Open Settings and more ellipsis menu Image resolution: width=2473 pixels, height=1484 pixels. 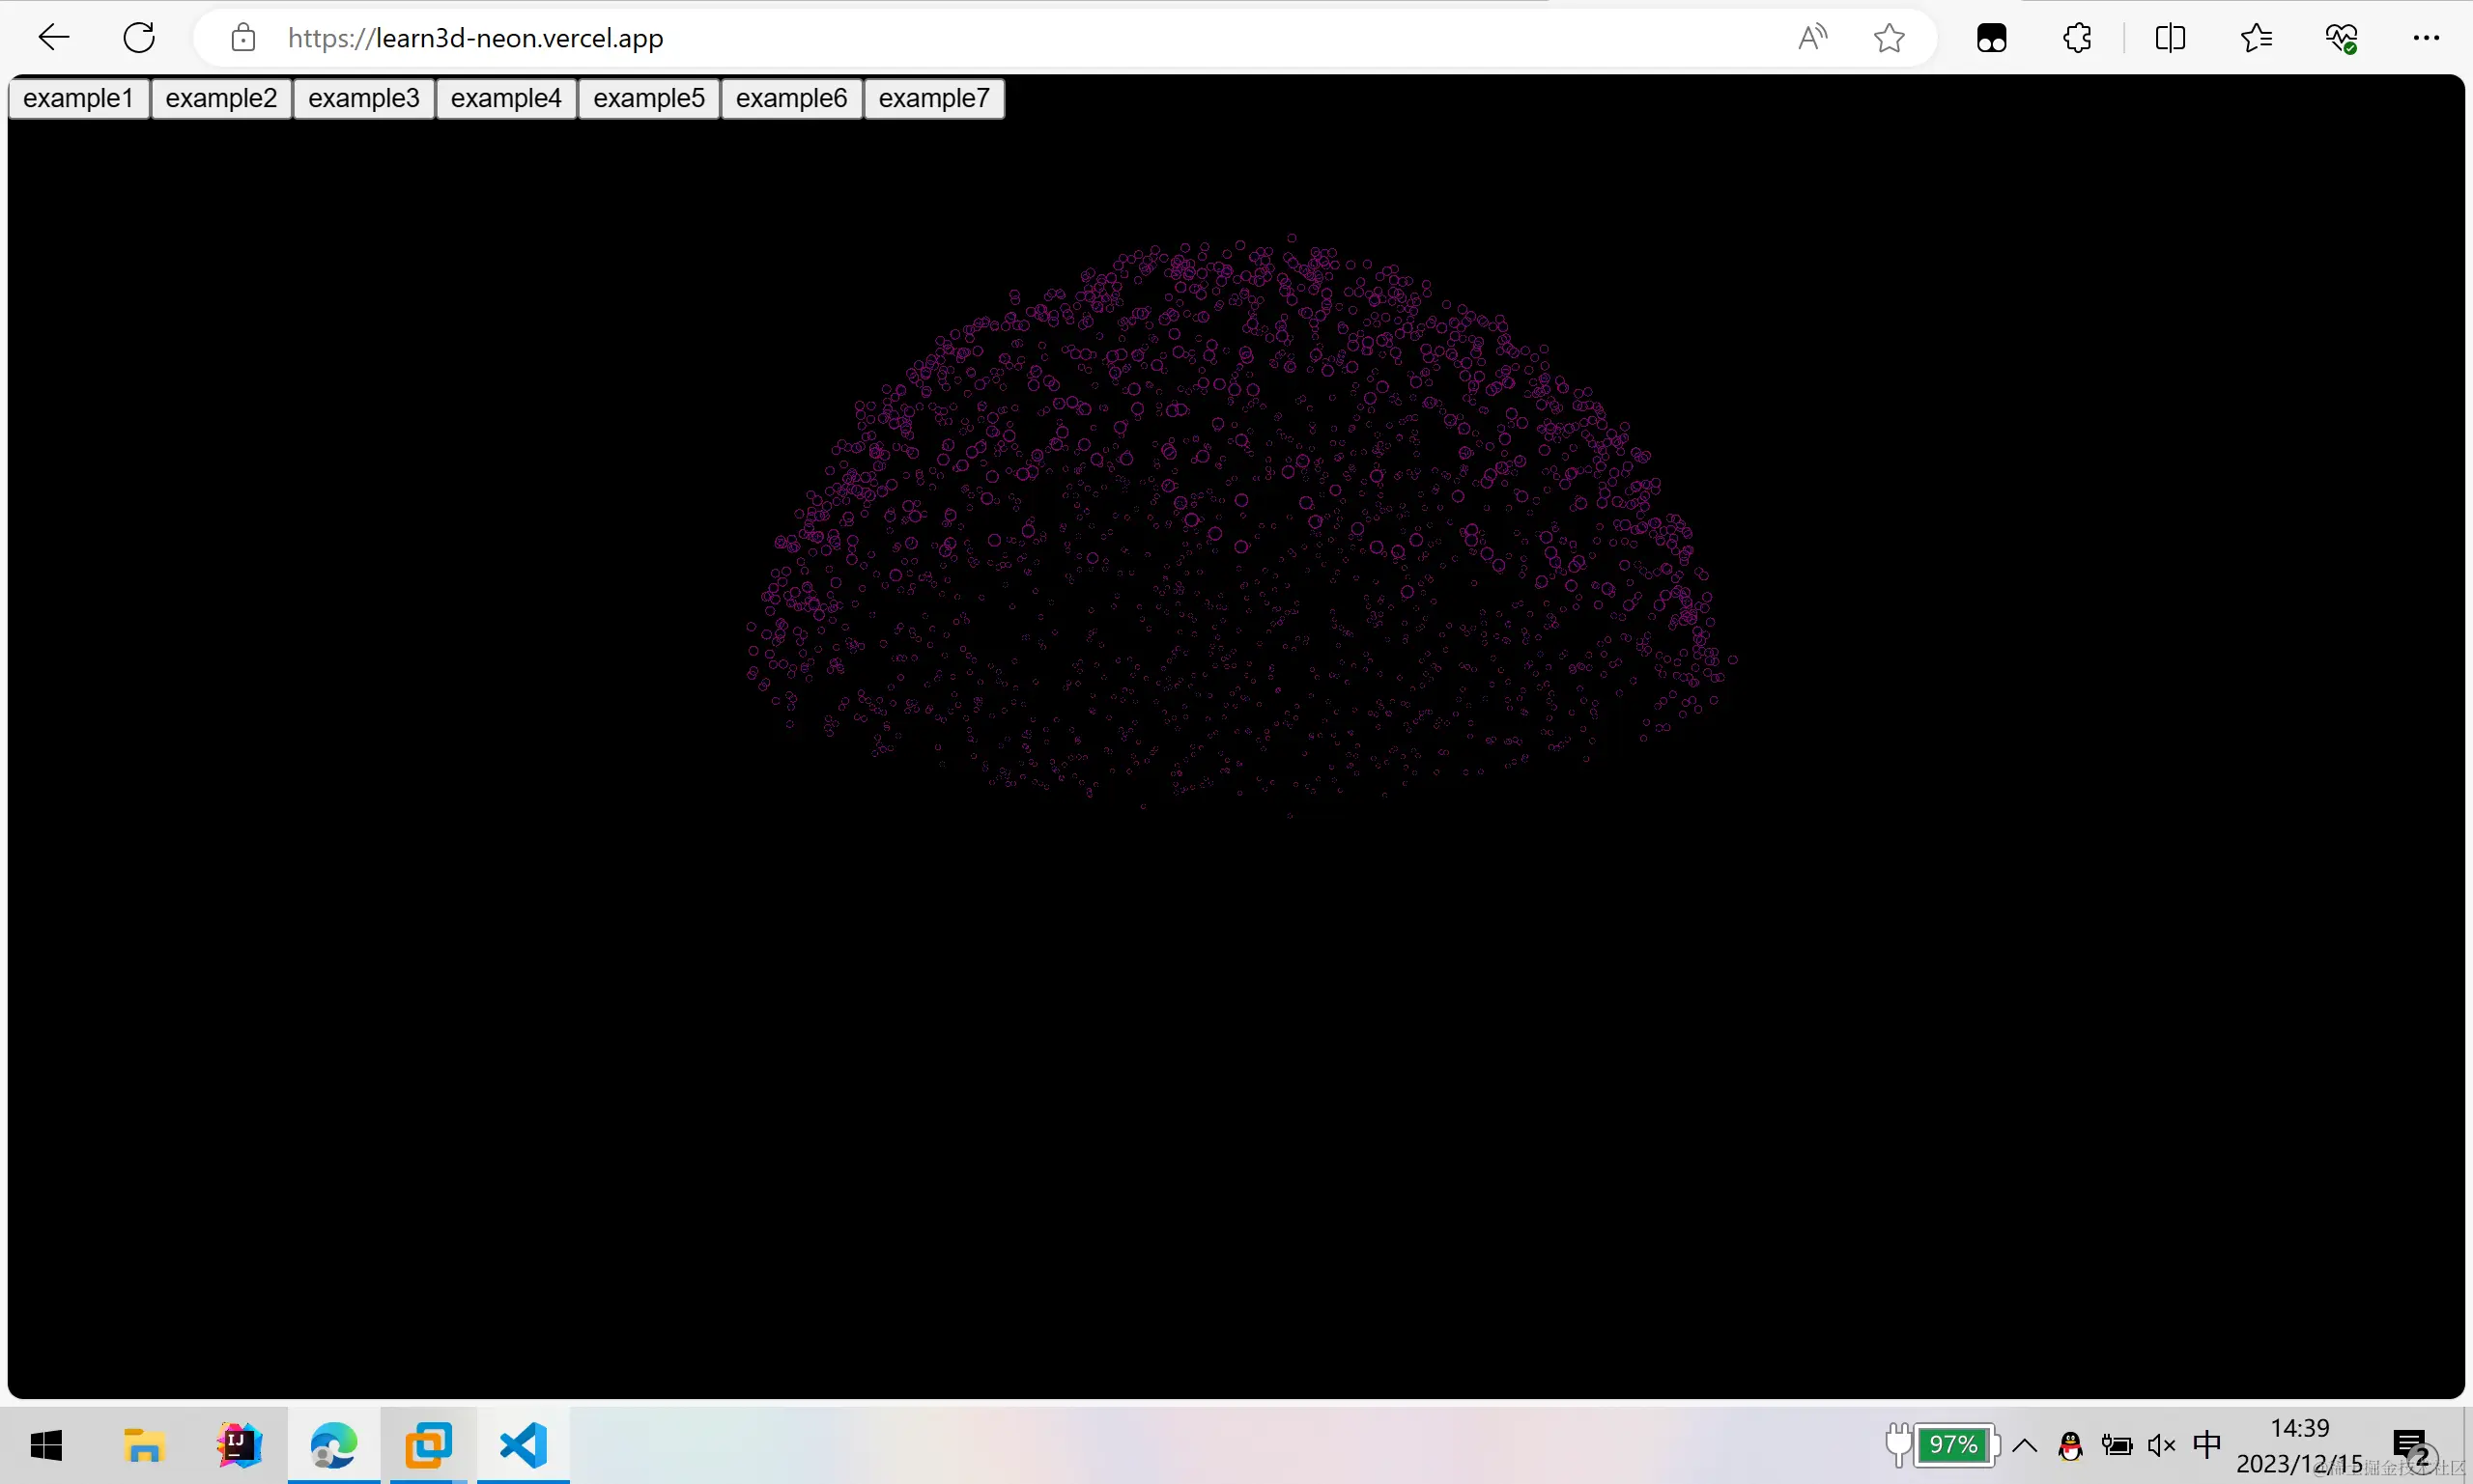[2426, 38]
